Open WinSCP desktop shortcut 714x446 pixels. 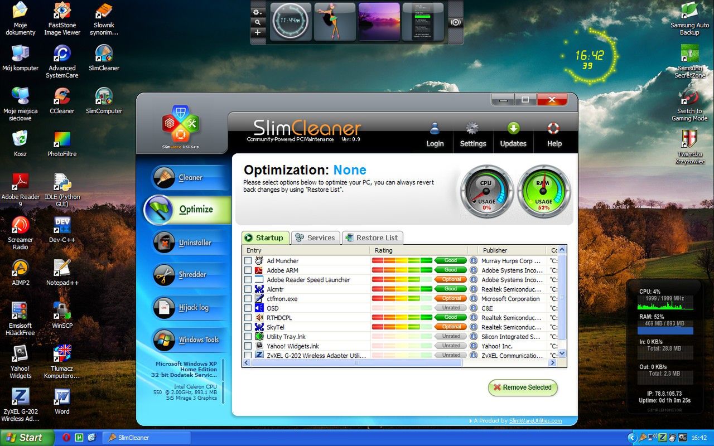(x=62, y=315)
